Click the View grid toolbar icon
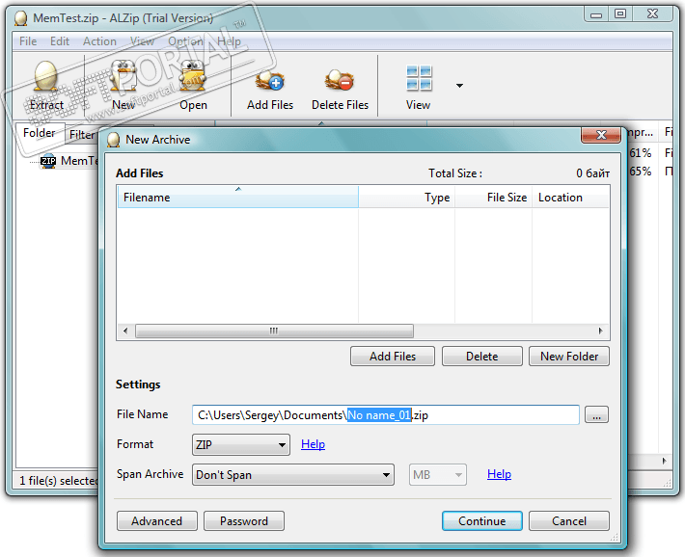 [419, 78]
